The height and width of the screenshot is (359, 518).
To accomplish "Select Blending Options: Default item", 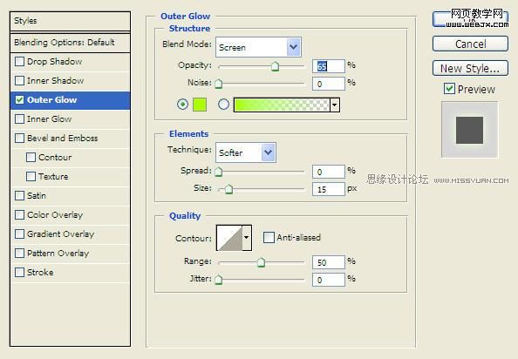I will [x=70, y=42].
